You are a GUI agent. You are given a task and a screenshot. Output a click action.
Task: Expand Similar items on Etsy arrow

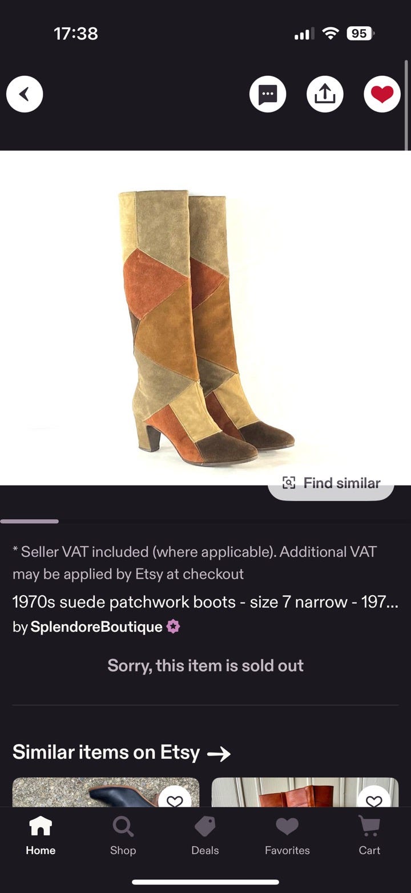(x=219, y=754)
